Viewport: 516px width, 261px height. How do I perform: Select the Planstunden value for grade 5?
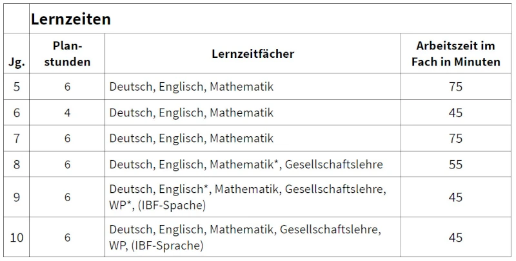point(67,87)
